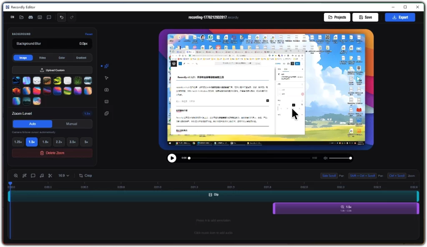
Task: Switch language using the EN selector
Action: pos(12,17)
